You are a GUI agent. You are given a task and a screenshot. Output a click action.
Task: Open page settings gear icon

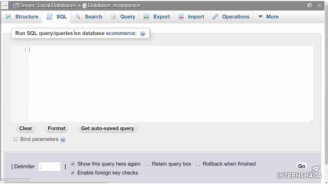tap(310, 5)
